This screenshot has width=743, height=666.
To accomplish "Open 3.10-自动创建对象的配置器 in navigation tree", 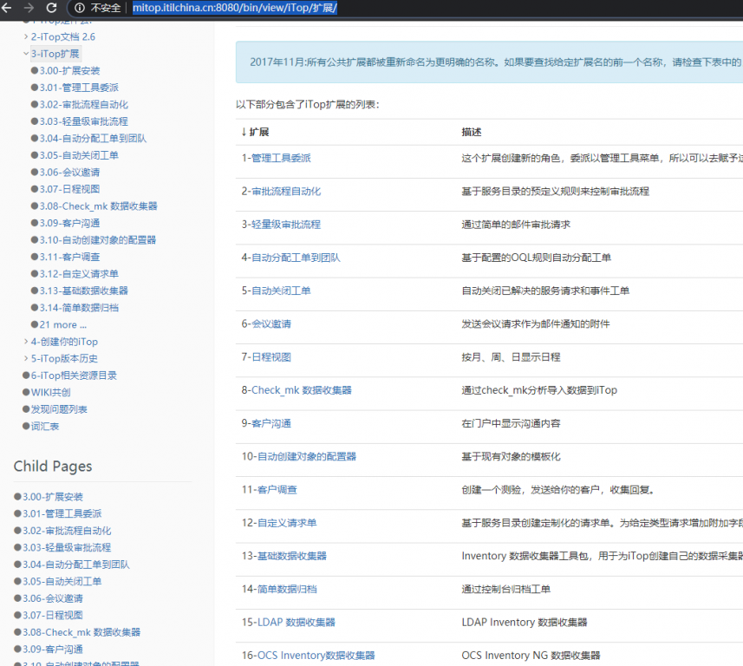I will 98,240.
